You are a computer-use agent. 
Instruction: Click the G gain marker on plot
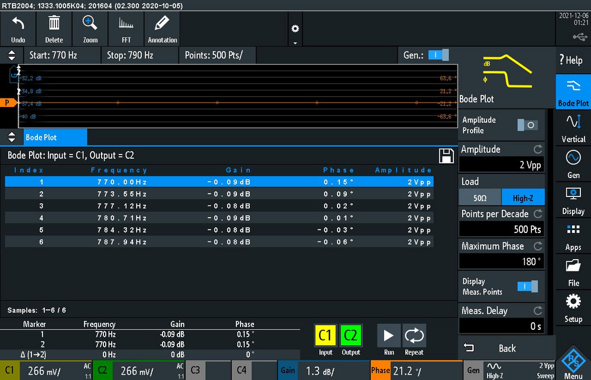click(14, 75)
